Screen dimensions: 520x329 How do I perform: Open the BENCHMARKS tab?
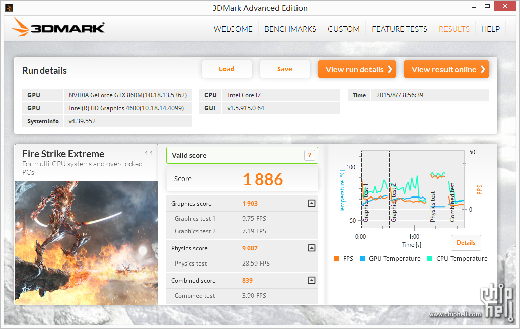click(290, 29)
